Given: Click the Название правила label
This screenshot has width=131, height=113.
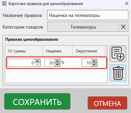Looking at the screenshot, I should 22,15.
